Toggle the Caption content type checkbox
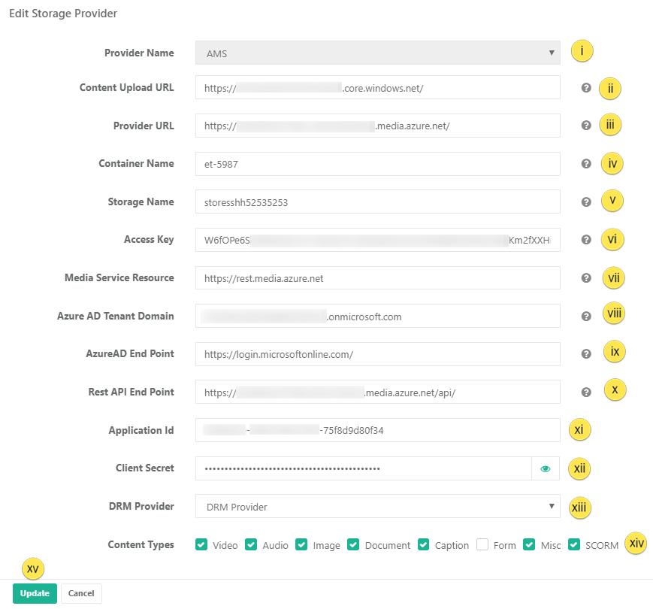 click(x=424, y=544)
